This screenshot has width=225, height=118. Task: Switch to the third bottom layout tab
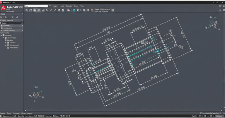16,113
